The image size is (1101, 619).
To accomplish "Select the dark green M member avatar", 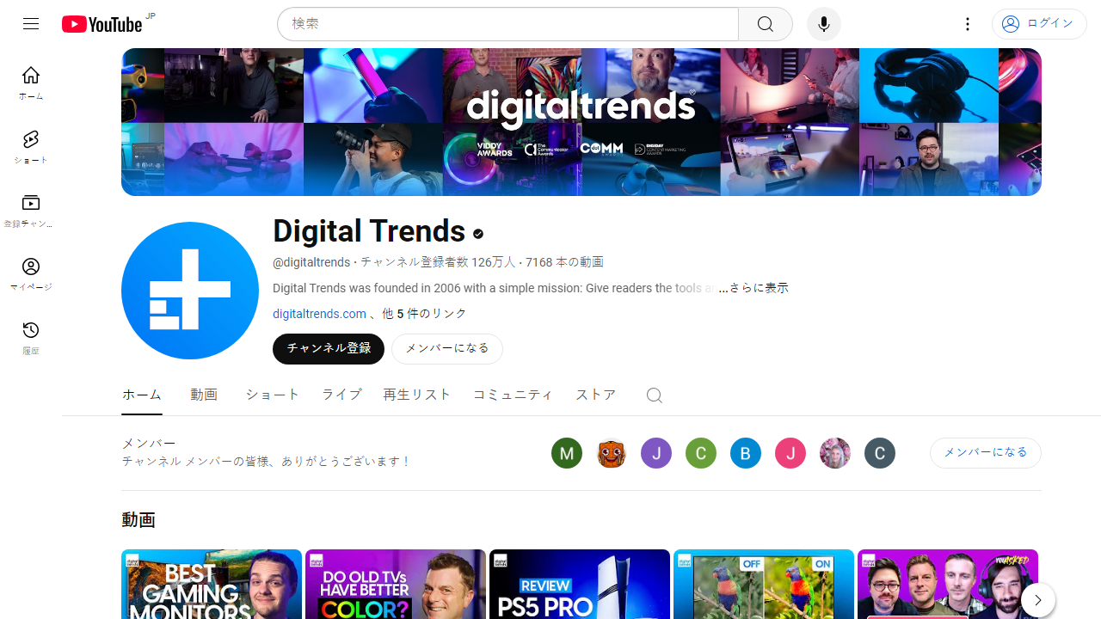I will point(567,453).
